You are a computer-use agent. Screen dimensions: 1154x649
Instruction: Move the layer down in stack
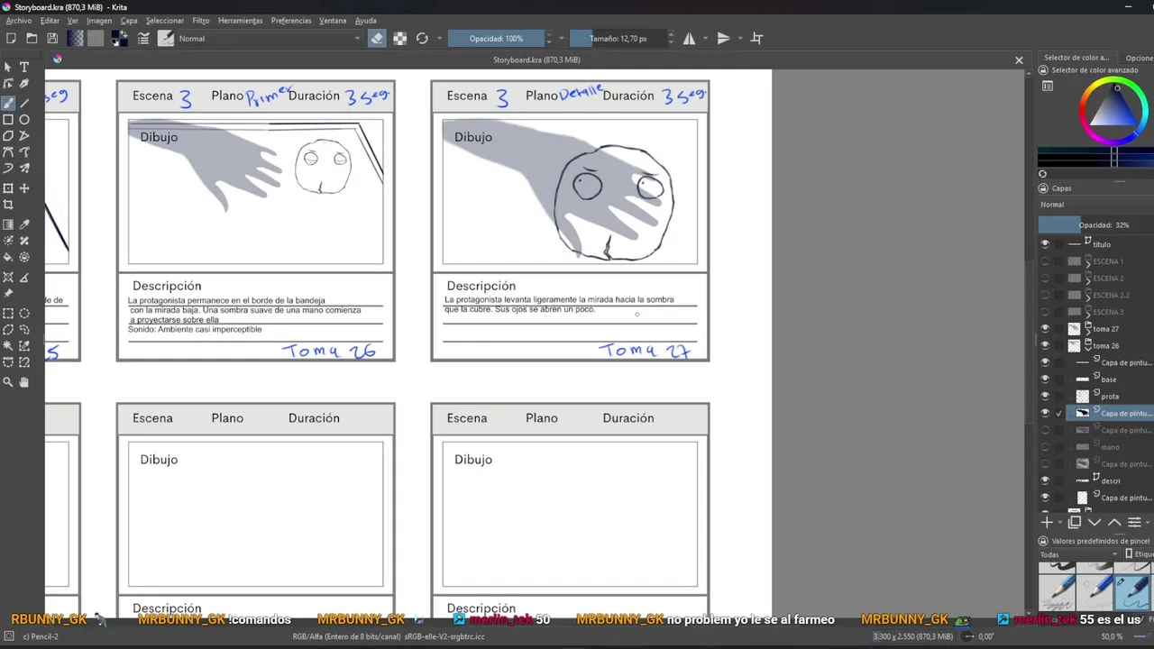[x=1094, y=522]
